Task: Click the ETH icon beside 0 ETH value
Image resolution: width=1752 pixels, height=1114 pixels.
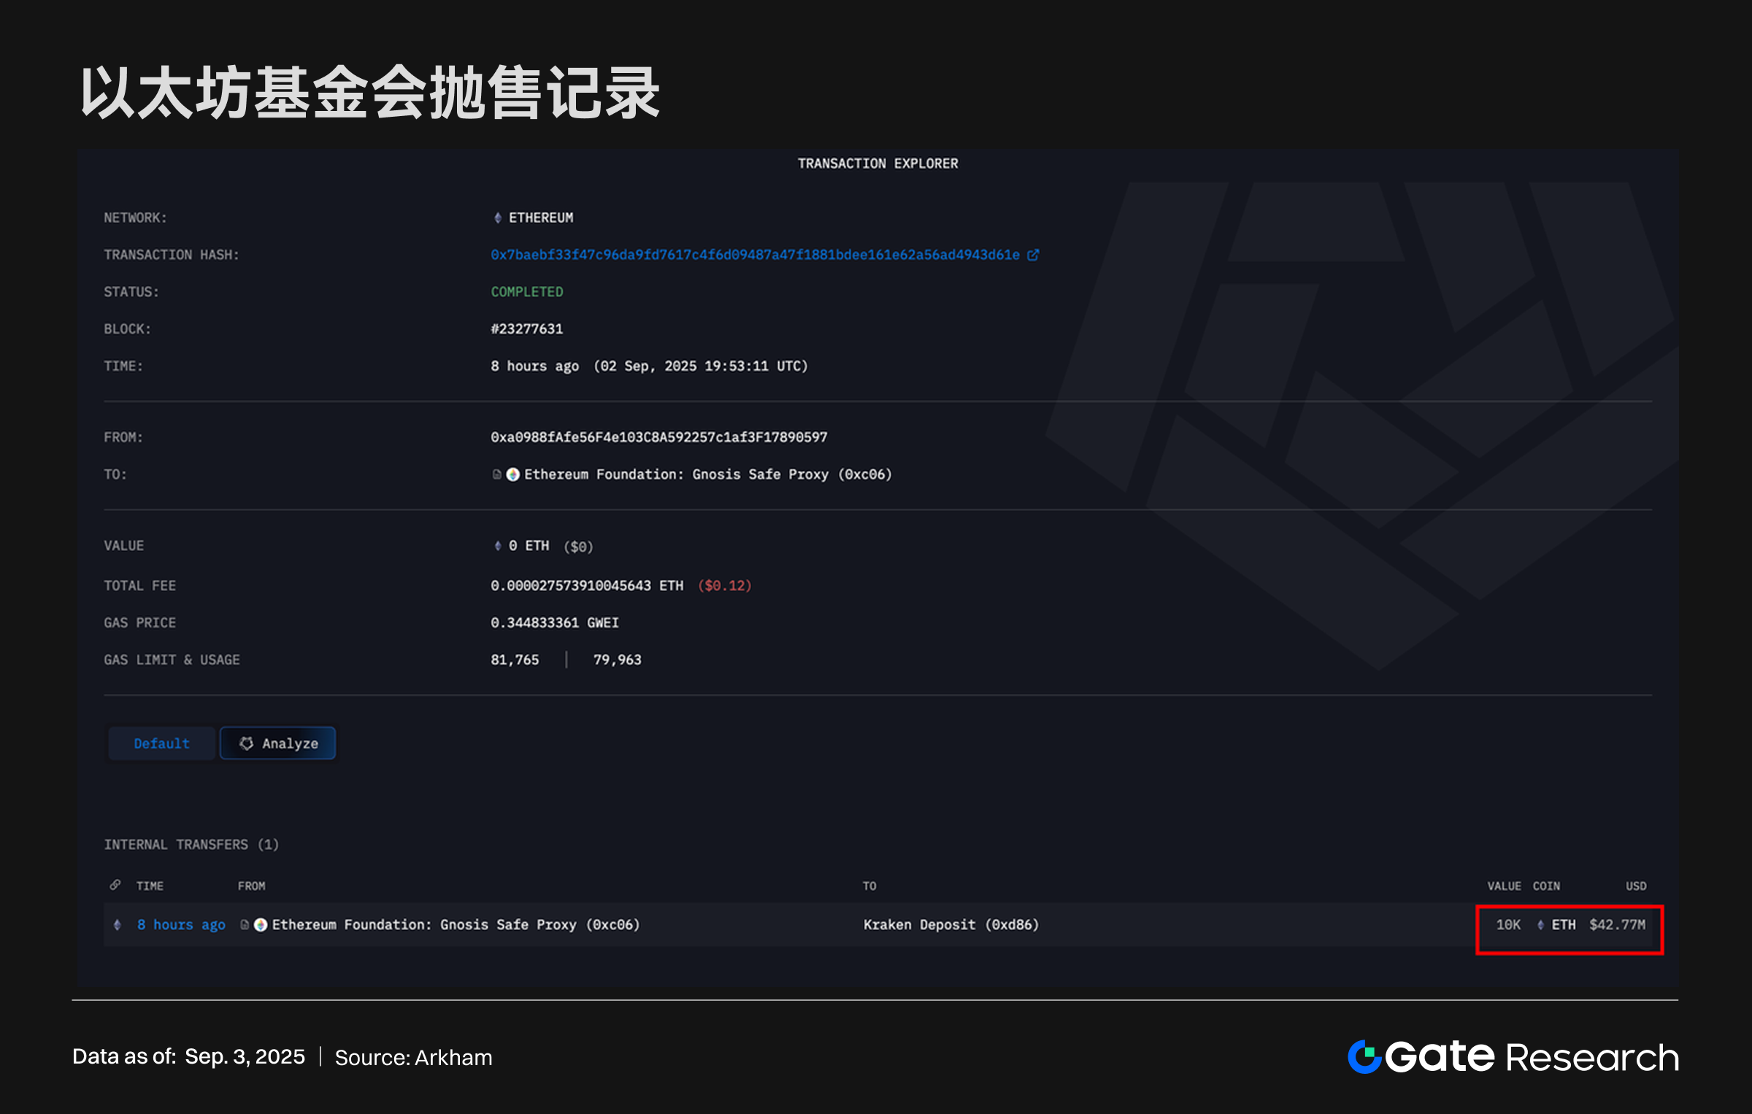Action: coord(498,546)
